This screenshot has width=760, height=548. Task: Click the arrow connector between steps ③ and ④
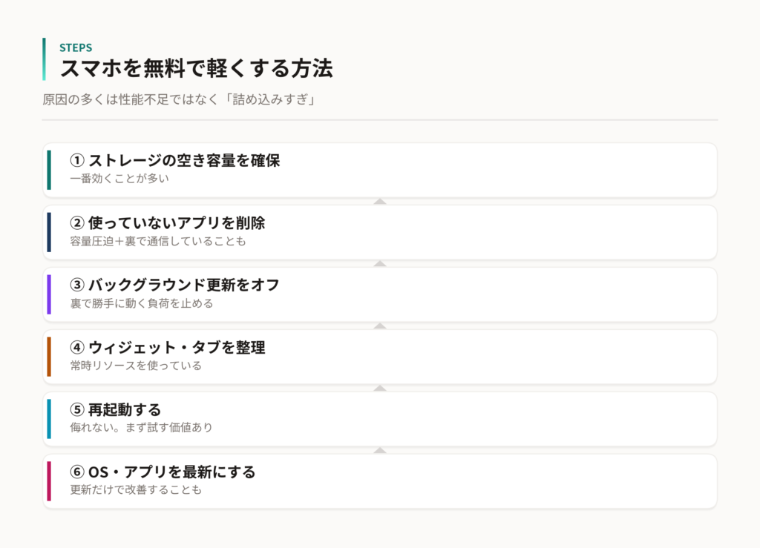[380, 326]
